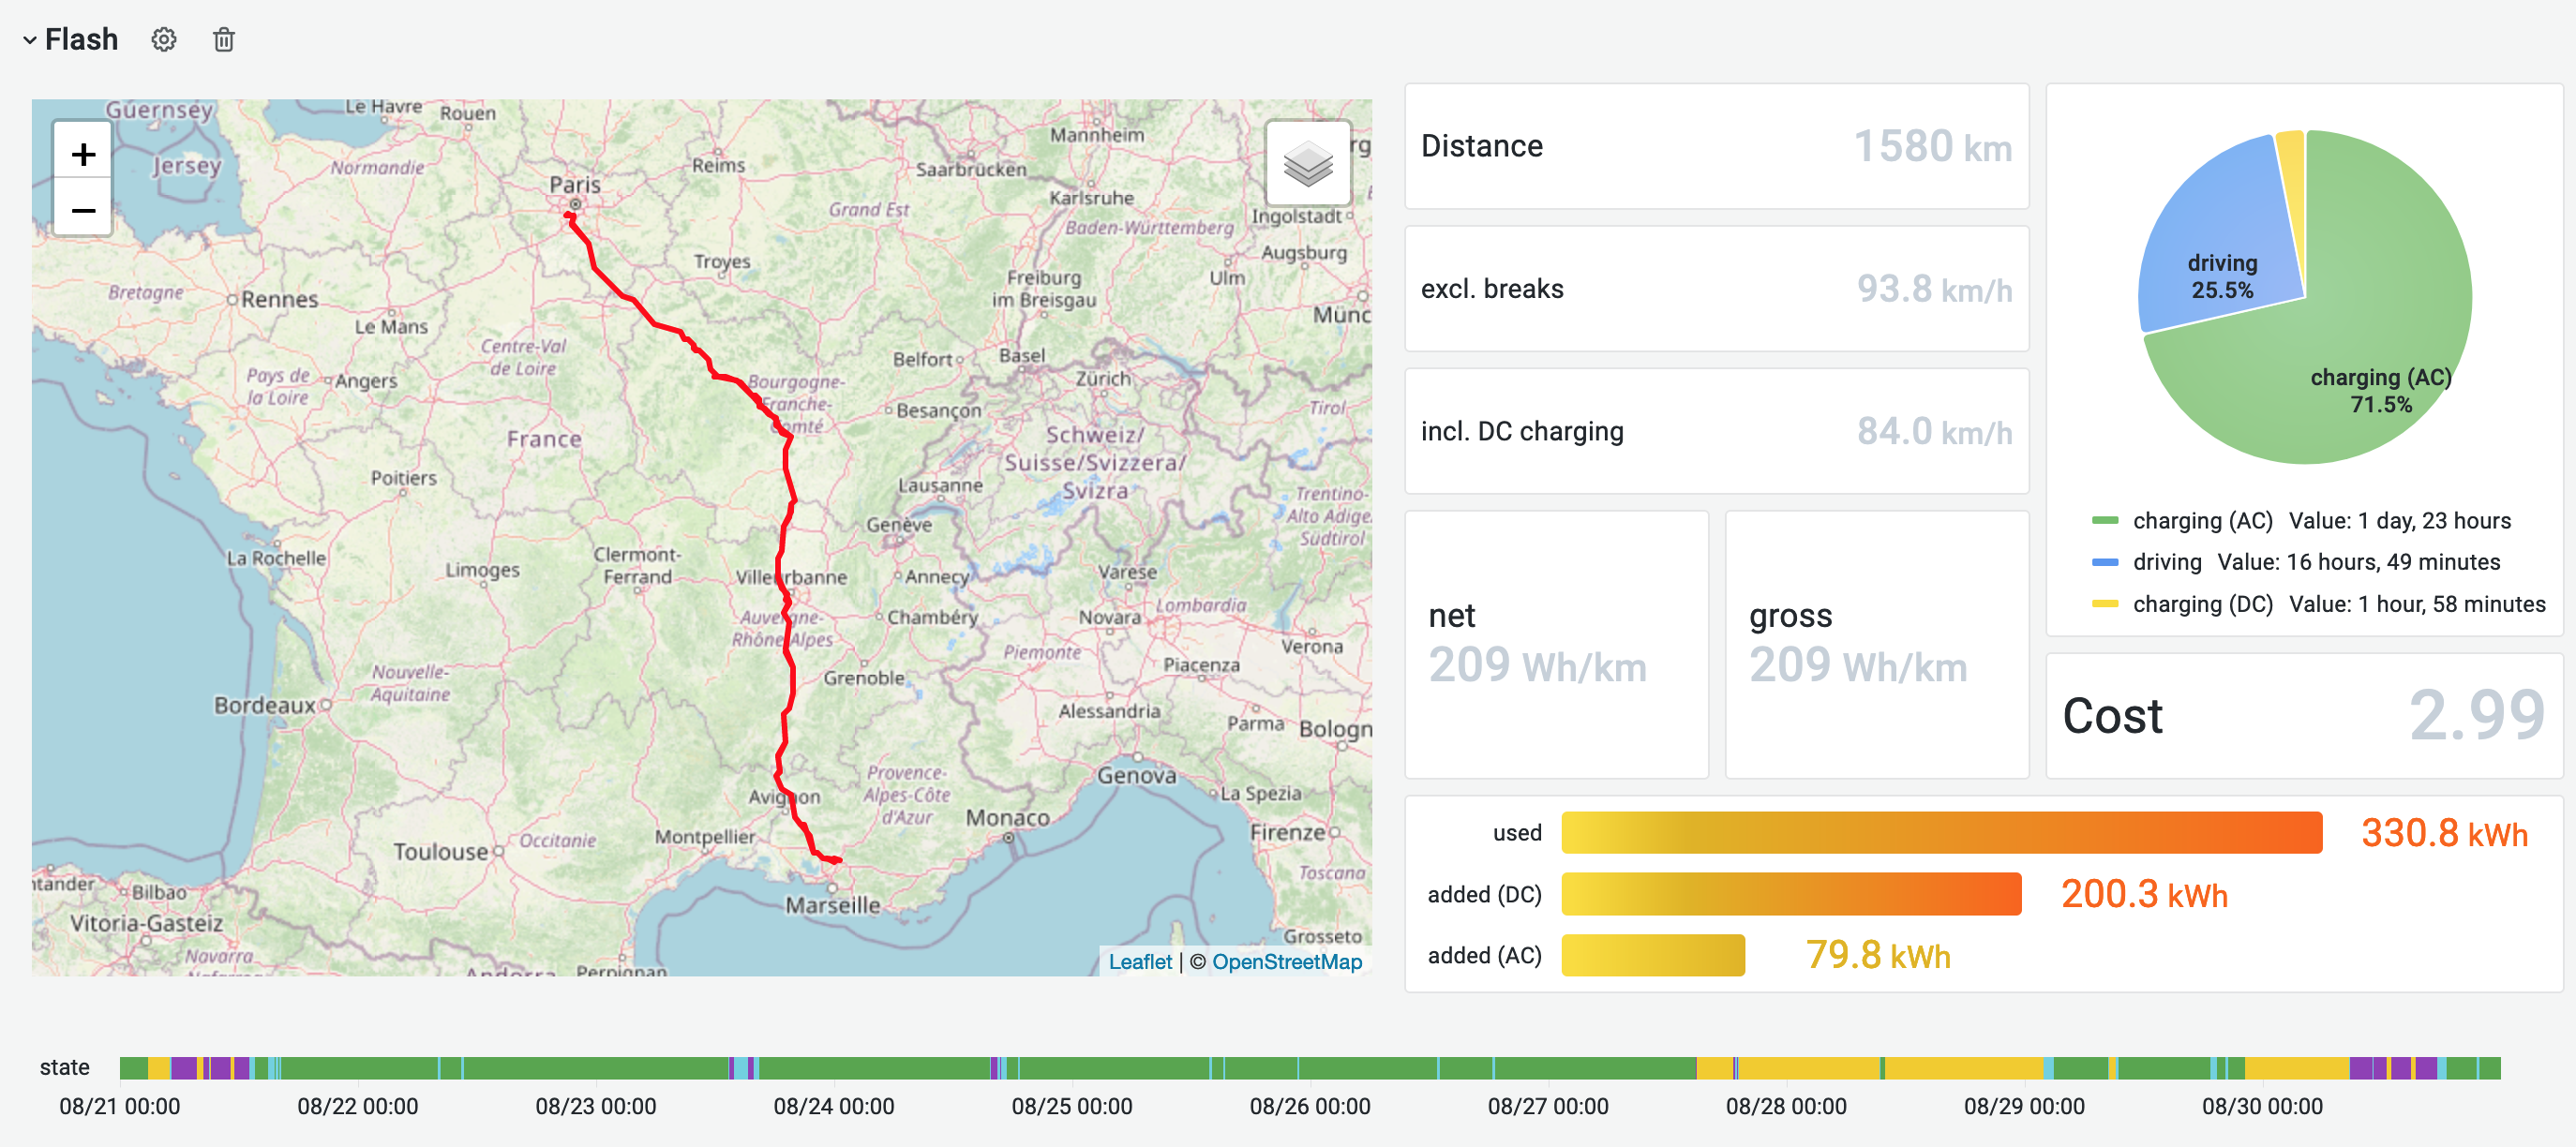Click the Marseille label on the map

click(832, 905)
